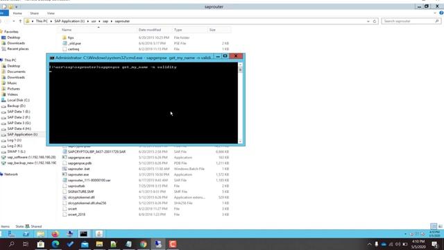This screenshot has width=444, height=250.
Task: Select slcryptokernel.dll.sha256 file
Action: point(87,203)
